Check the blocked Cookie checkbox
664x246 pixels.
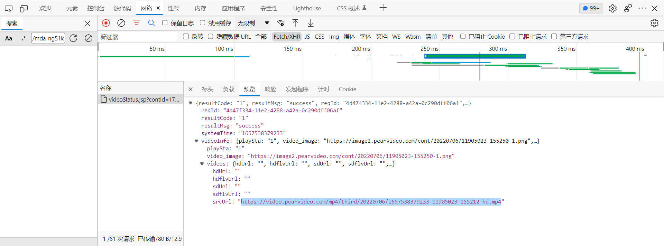463,36
